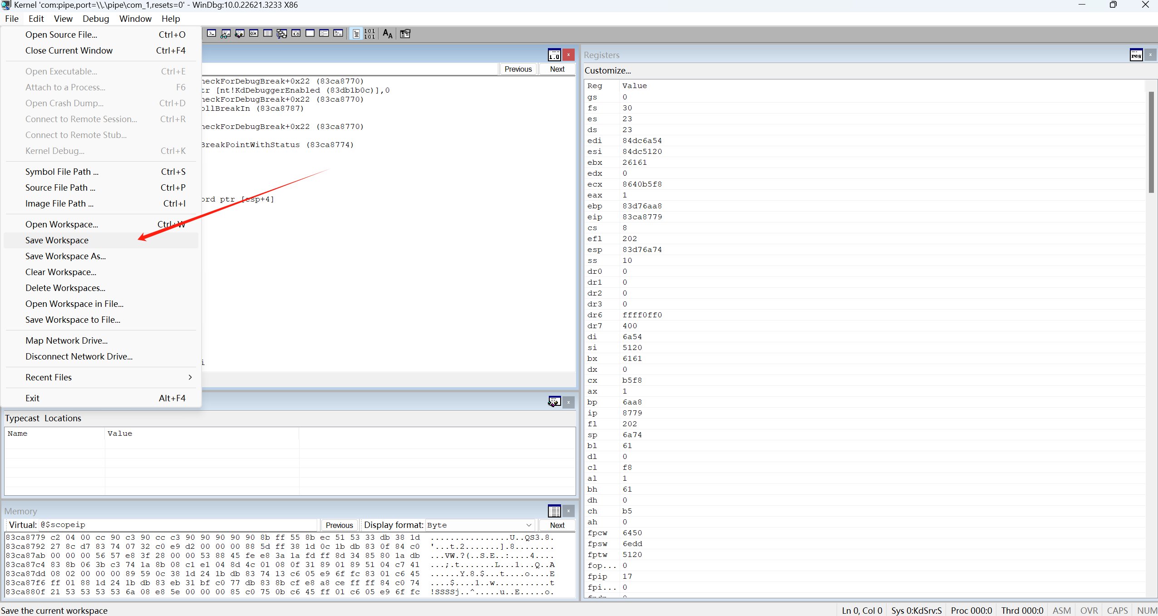Image resolution: width=1158 pixels, height=616 pixels.
Task: Open the Command Browser toolbar icon
Action: pyautogui.click(x=338, y=34)
